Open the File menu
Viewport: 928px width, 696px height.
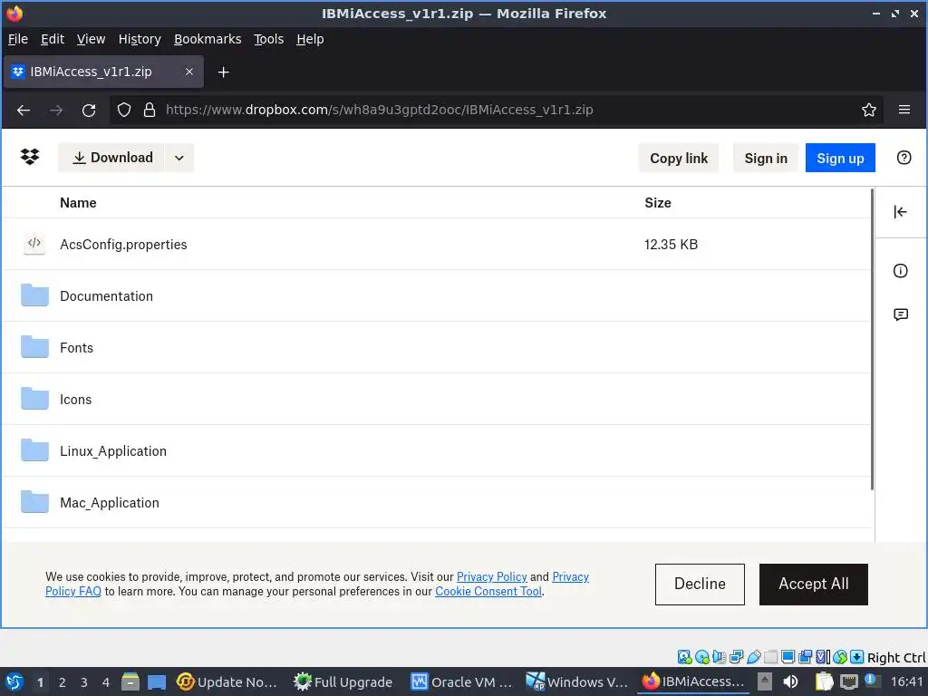(x=18, y=39)
